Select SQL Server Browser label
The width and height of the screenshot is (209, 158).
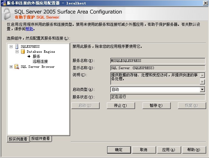[38, 67]
